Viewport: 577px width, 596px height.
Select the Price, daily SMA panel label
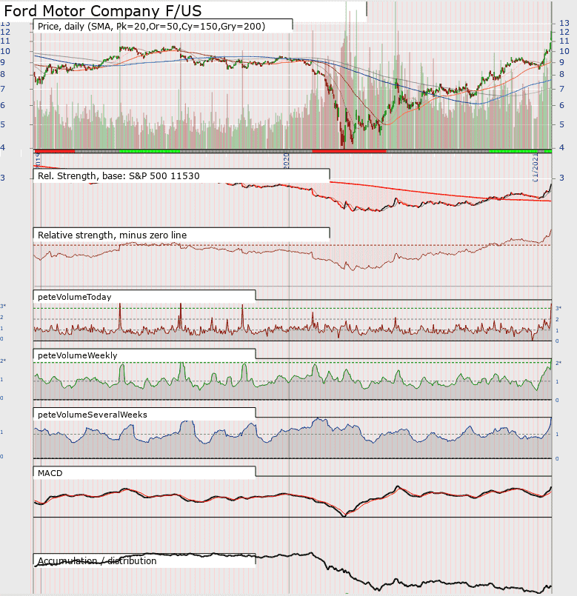[151, 26]
